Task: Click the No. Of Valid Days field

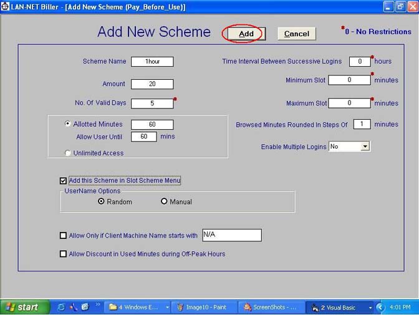Action: point(152,103)
